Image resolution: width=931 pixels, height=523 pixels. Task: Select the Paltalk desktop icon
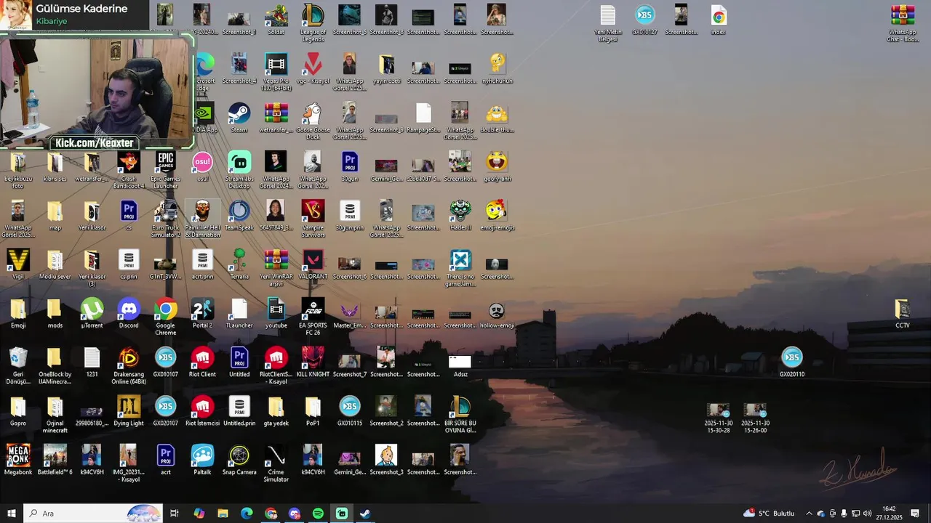tap(202, 459)
